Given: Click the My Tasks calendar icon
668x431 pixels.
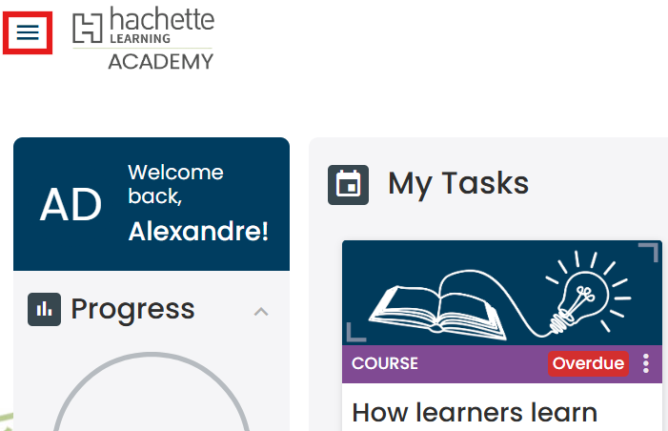Looking at the screenshot, I should tap(348, 184).
